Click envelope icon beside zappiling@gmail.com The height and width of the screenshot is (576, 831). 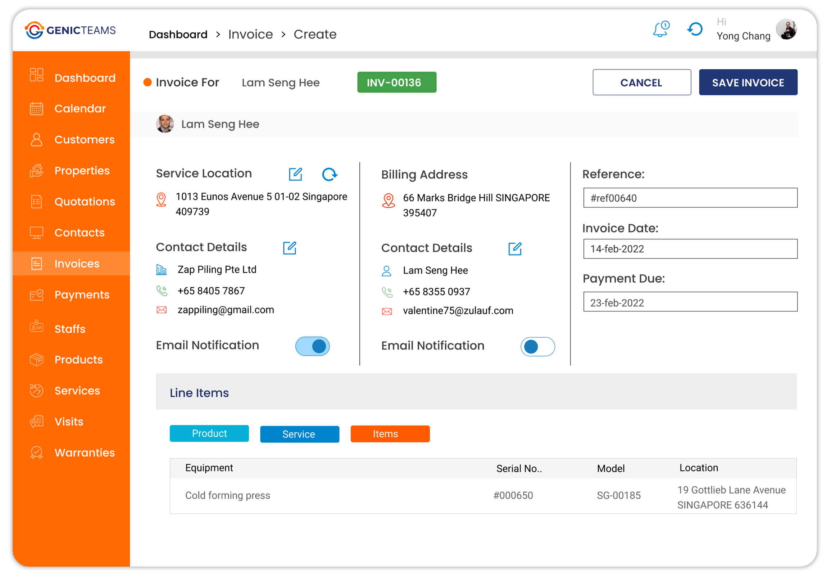(162, 310)
